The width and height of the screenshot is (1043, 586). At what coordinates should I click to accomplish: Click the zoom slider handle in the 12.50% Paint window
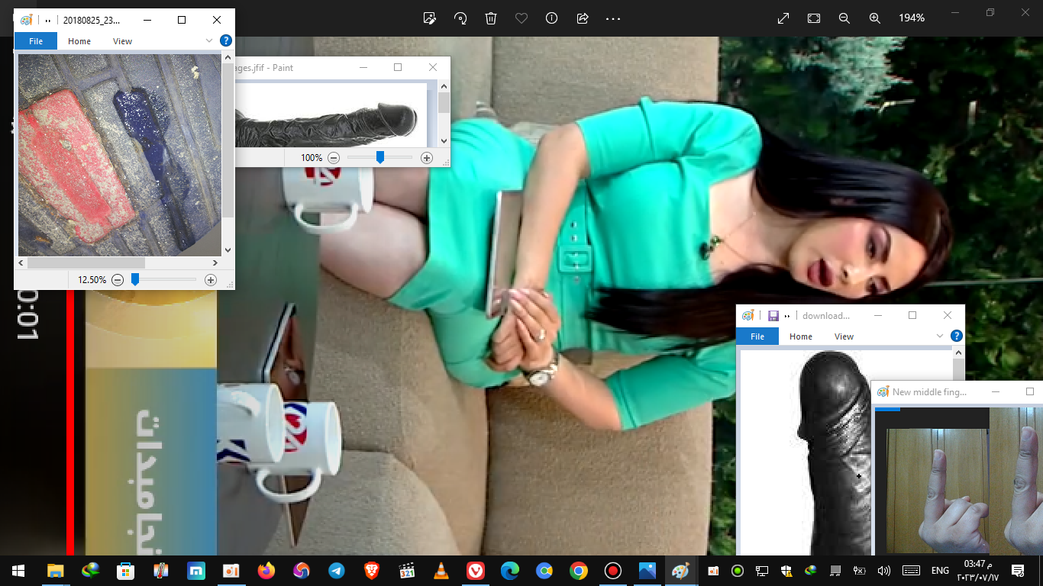(x=135, y=280)
